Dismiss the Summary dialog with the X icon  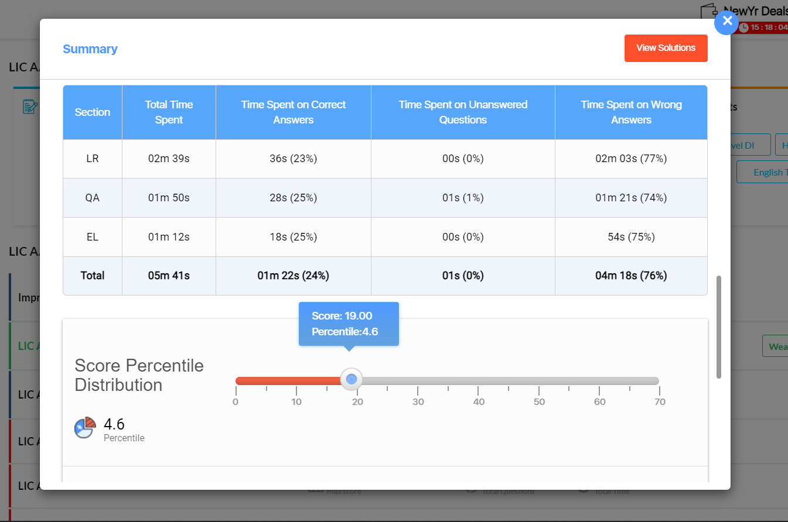[x=726, y=22]
